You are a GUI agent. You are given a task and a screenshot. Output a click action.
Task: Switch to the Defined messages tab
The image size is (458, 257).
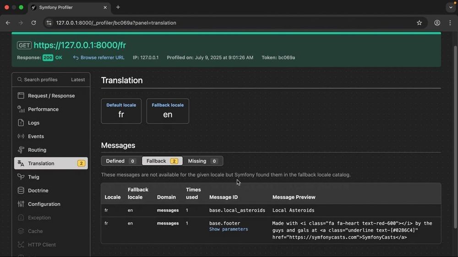[121, 161]
